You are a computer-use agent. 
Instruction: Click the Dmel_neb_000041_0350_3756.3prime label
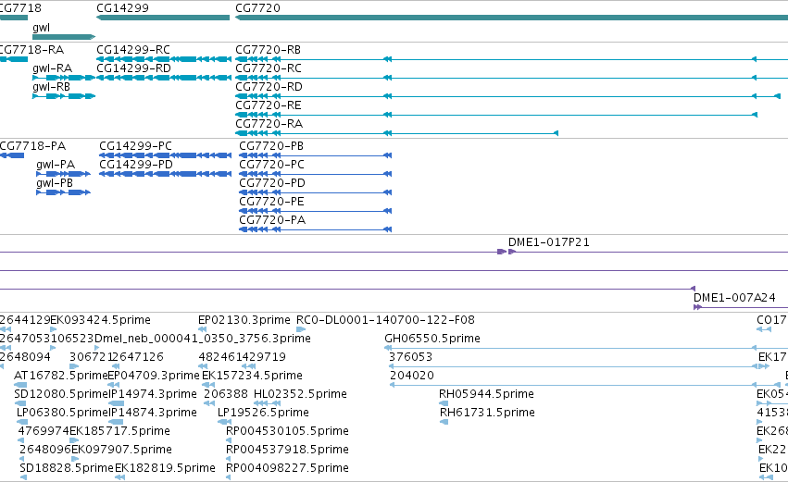(x=203, y=339)
